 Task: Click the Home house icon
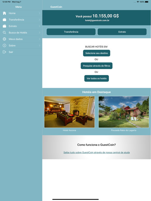(x=4, y=13)
